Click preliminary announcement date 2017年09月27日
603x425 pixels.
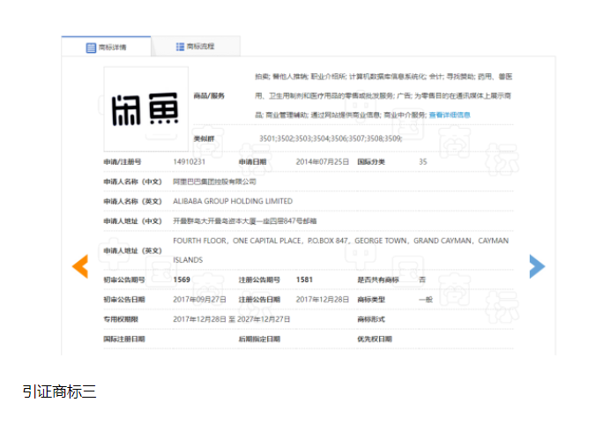tap(199, 299)
